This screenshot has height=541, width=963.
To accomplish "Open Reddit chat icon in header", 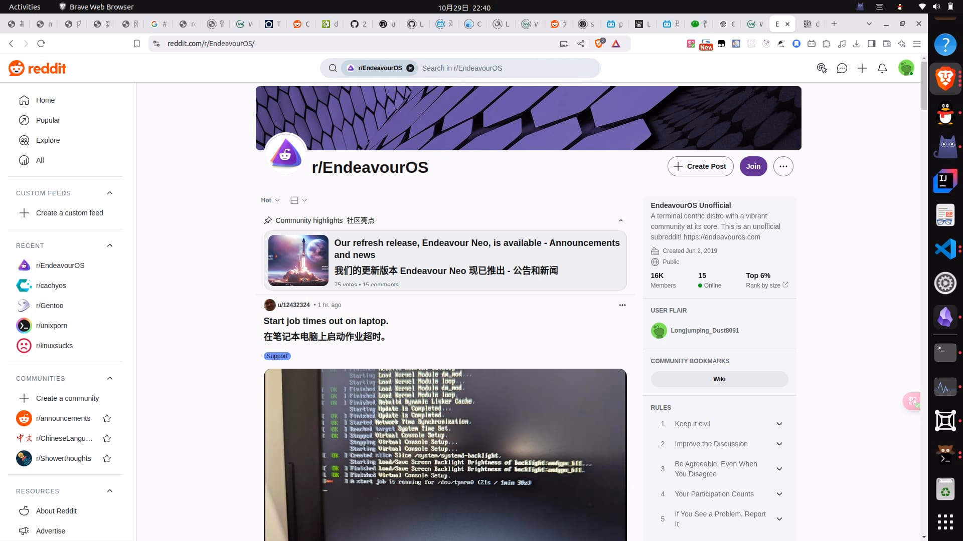I will (x=842, y=68).
